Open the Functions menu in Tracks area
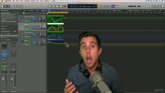The width and height of the screenshot is (165, 93). [x=31, y=11]
